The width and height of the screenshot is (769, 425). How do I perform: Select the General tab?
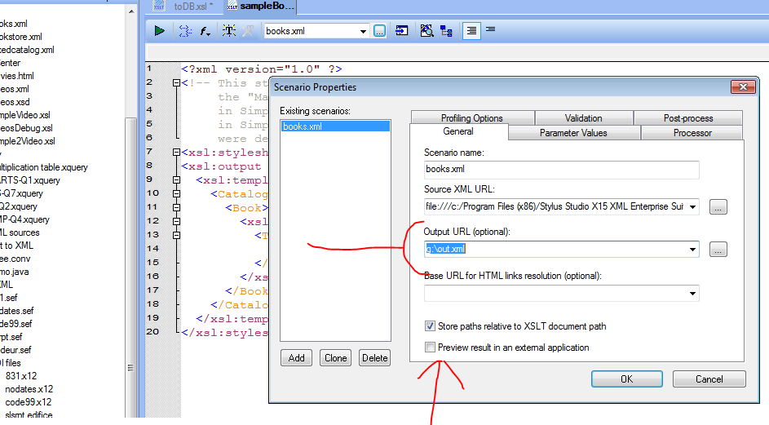click(x=458, y=131)
